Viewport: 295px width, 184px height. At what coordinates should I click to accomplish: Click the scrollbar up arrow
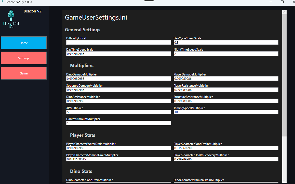click(285, 12)
